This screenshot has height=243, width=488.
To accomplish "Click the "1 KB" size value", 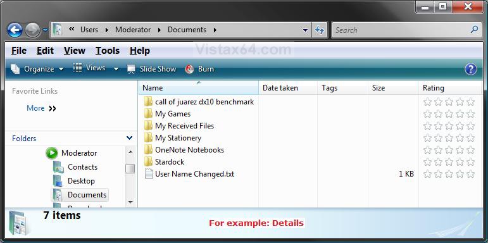I will (406, 174).
